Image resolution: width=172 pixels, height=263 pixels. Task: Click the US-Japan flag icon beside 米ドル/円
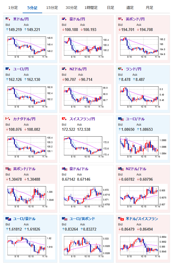click(x=8, y=19)
